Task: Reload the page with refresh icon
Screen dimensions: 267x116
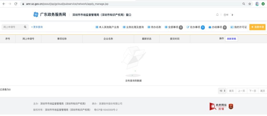Action: point(16,4)
